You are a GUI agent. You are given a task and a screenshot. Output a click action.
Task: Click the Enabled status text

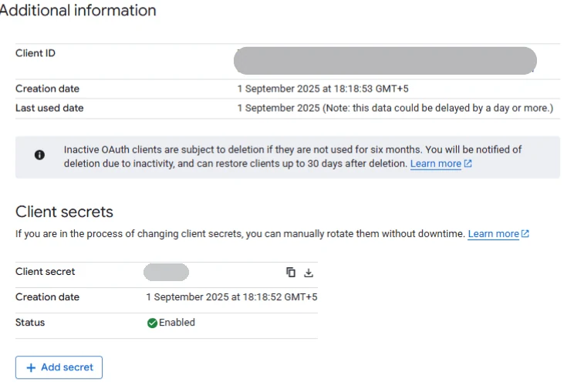click(x=177, y=323)
